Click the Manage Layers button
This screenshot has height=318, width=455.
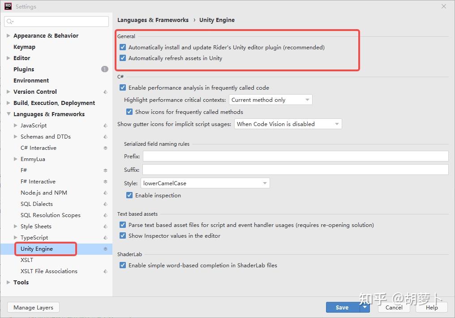click(33, 308)
